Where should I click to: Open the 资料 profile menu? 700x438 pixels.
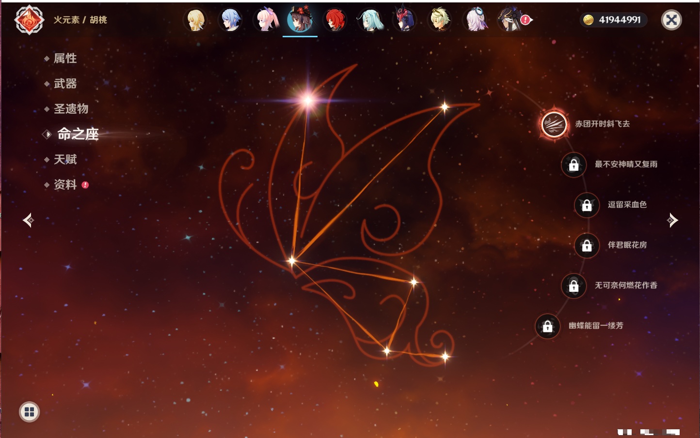click(65, 184)
